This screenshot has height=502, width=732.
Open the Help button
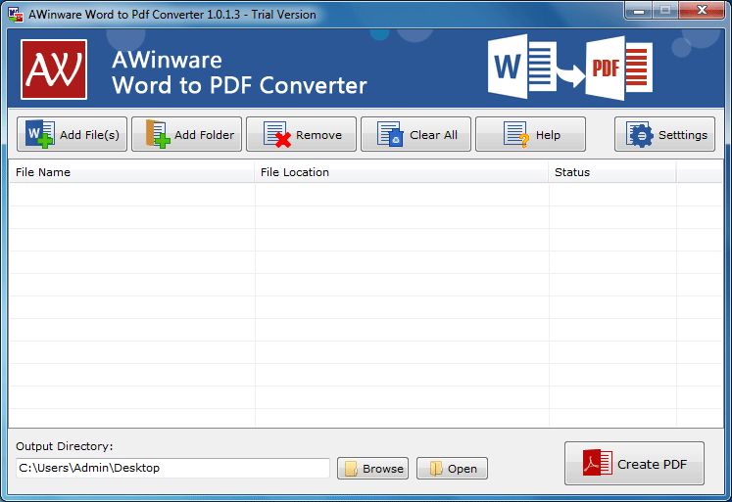pyautogui.click(x=530, y=135)
